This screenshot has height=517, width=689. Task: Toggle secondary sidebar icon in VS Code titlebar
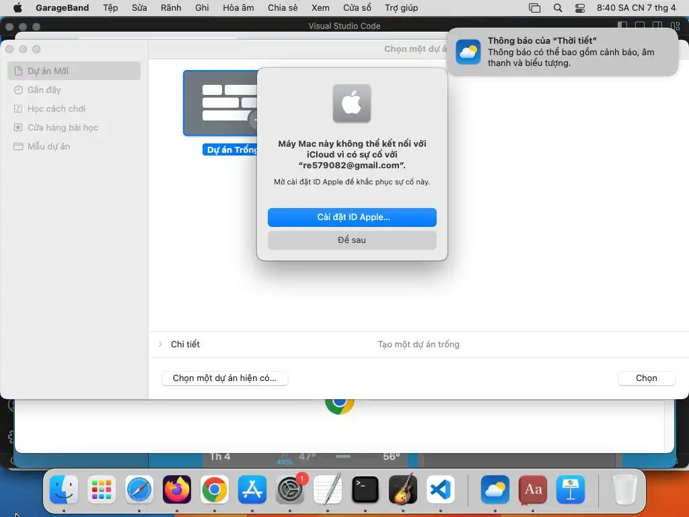point(657,26)
